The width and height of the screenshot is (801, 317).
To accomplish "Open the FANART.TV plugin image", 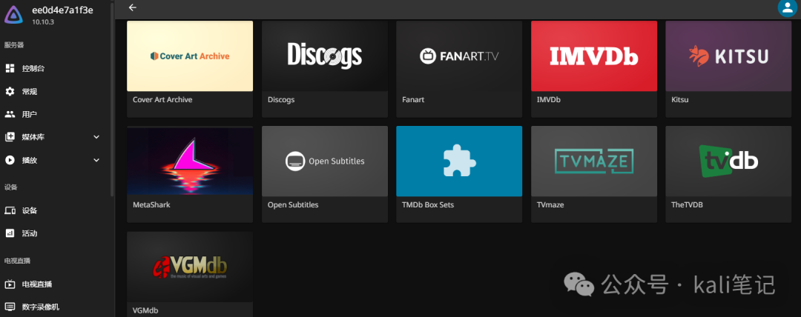I will pyautogui.click(x=459, y=56).
